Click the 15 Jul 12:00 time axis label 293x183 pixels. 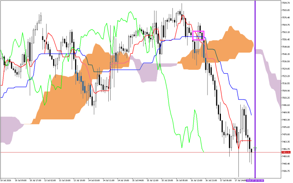point(153,181)
